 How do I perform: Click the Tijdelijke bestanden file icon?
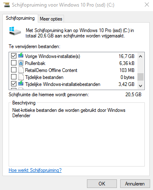click(21, 77)
